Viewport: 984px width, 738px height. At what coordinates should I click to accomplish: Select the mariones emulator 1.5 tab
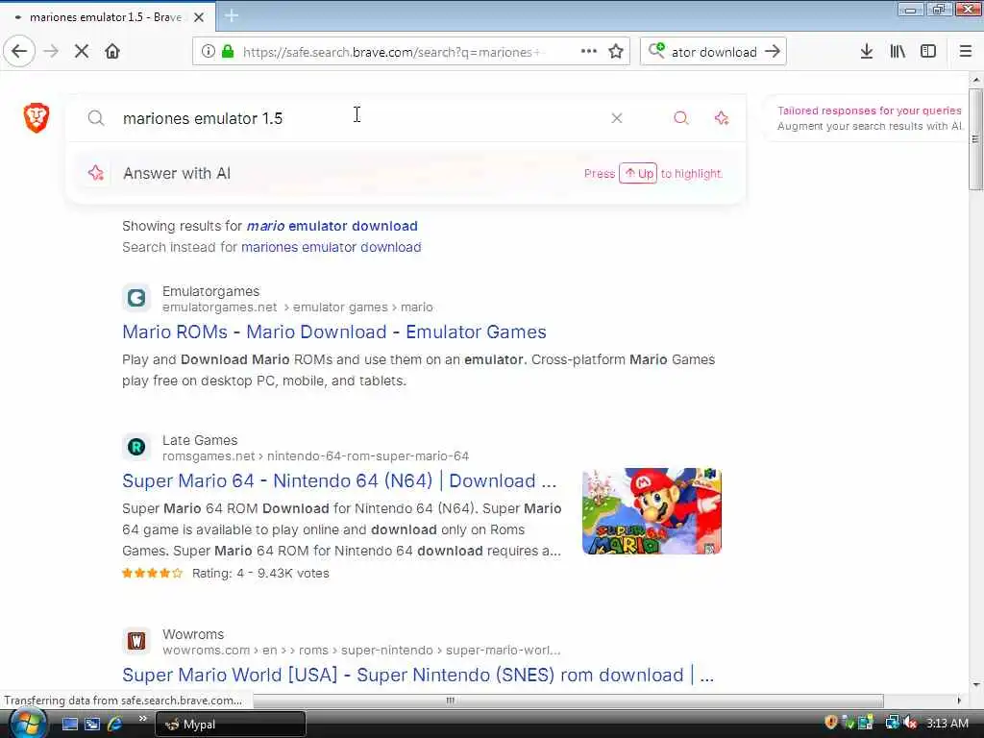click(108, 17)
